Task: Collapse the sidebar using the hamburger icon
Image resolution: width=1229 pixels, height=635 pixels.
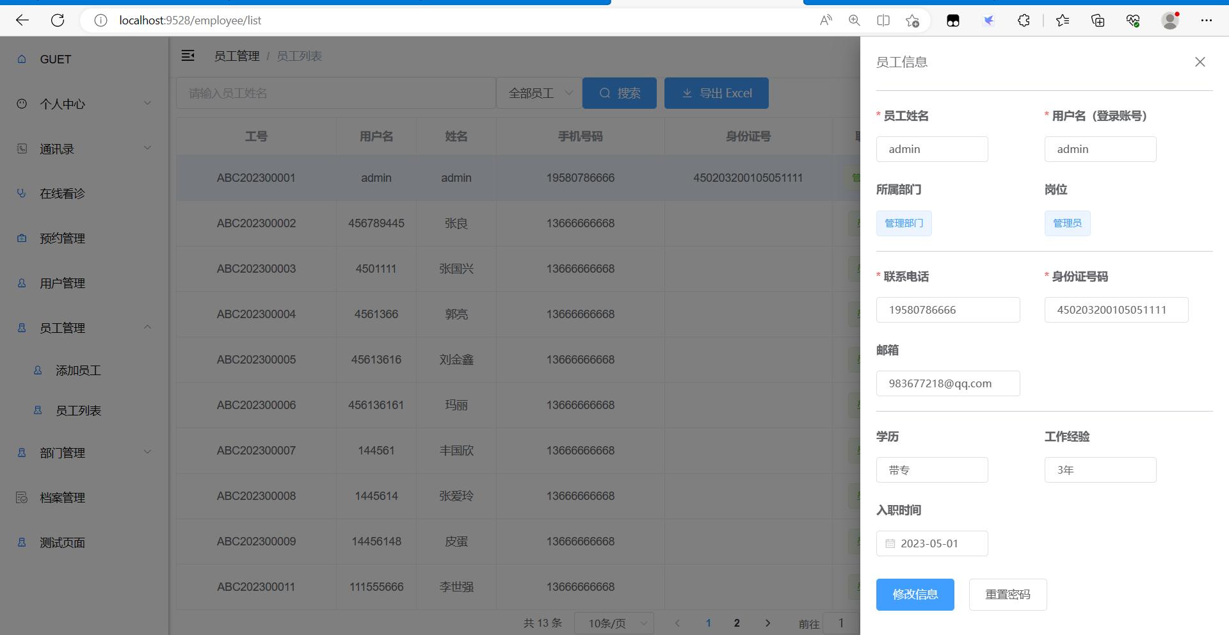Action: click(x=188, y=56)
